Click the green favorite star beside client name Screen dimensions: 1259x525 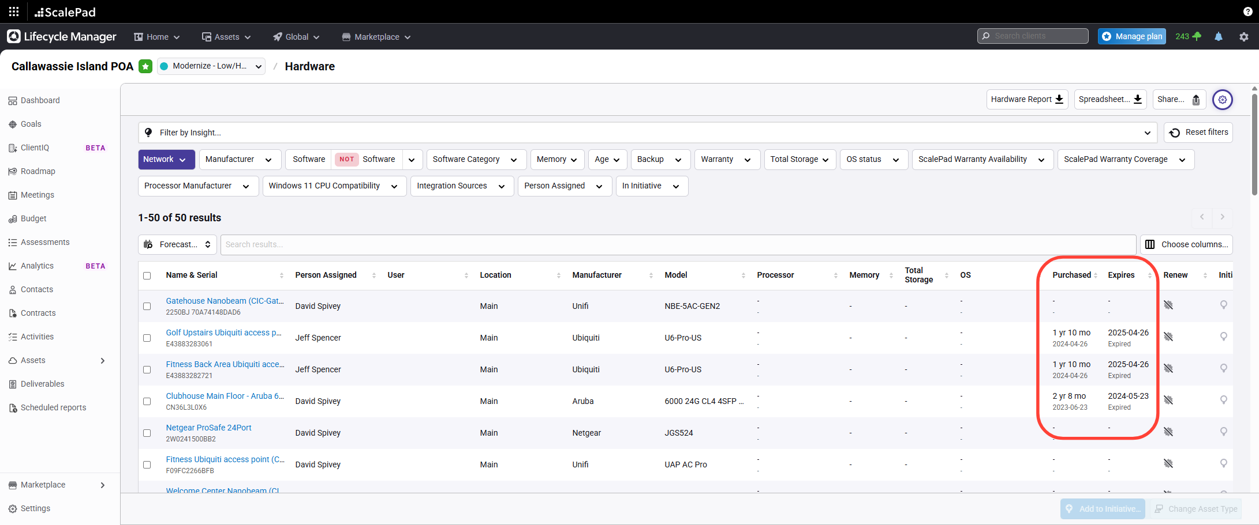click(x=145, y=66)
